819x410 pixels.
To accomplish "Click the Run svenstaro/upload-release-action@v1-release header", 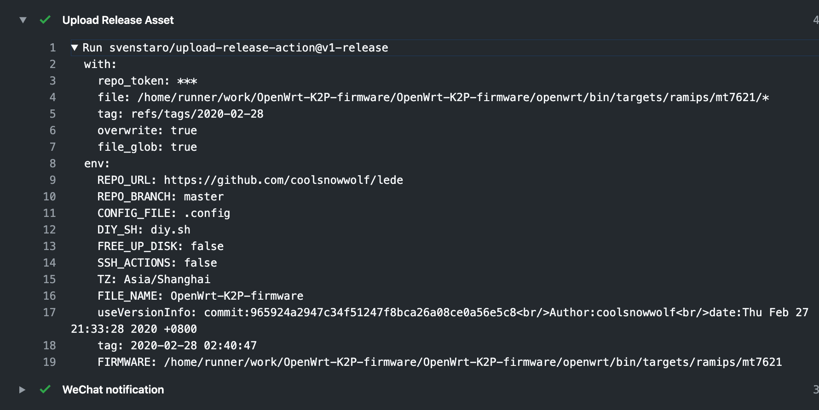I will pyautogui.click(x=235, y=47).
